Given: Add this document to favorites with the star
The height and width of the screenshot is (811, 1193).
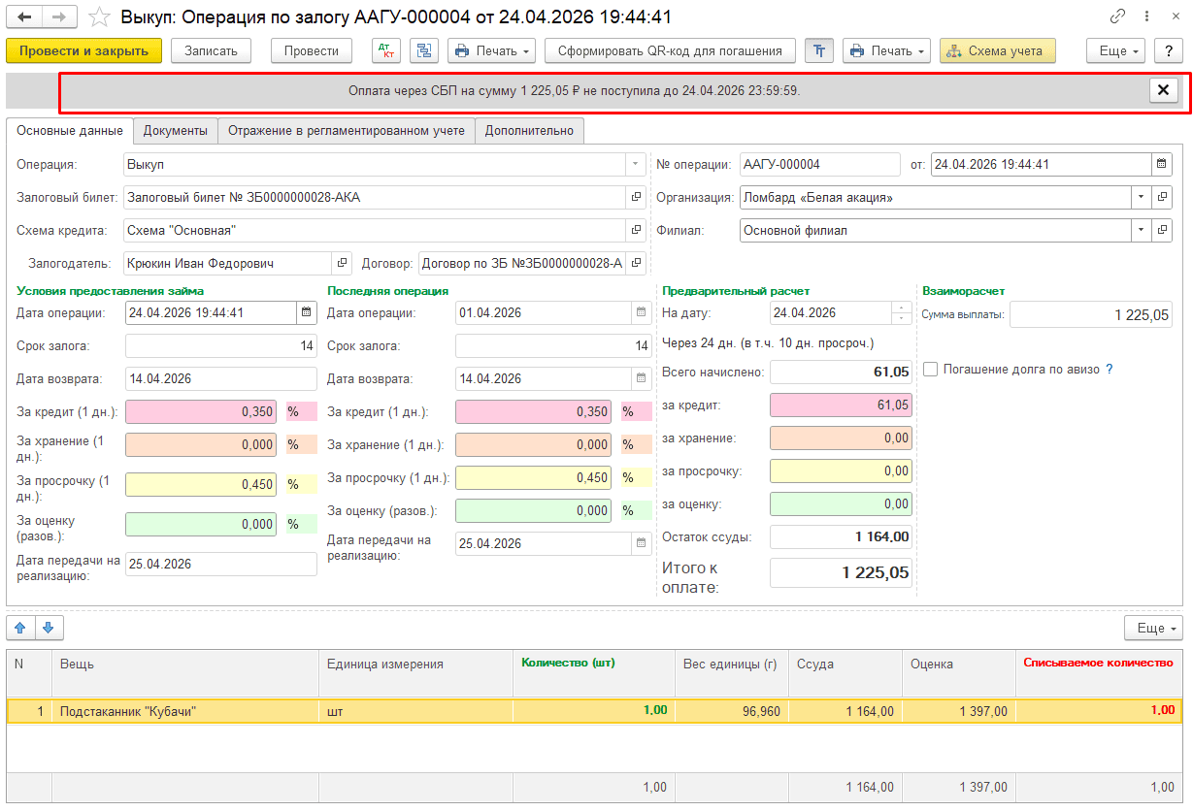Looking at the screenshot, I should (99, 17).
